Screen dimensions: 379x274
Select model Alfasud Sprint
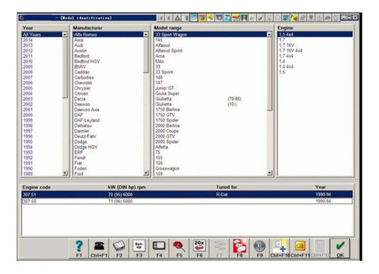pos(211,51)
